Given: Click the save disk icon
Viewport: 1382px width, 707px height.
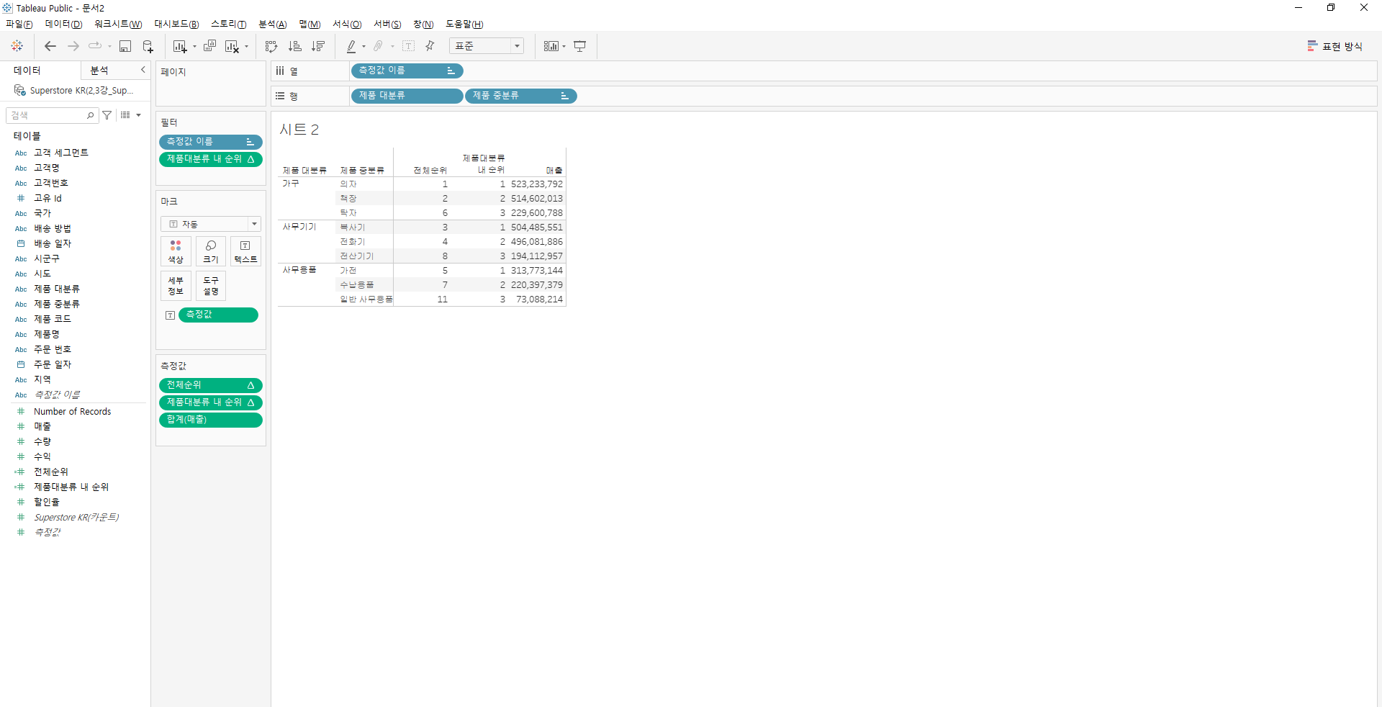Looking at the screenshot, I should (125, 46).
